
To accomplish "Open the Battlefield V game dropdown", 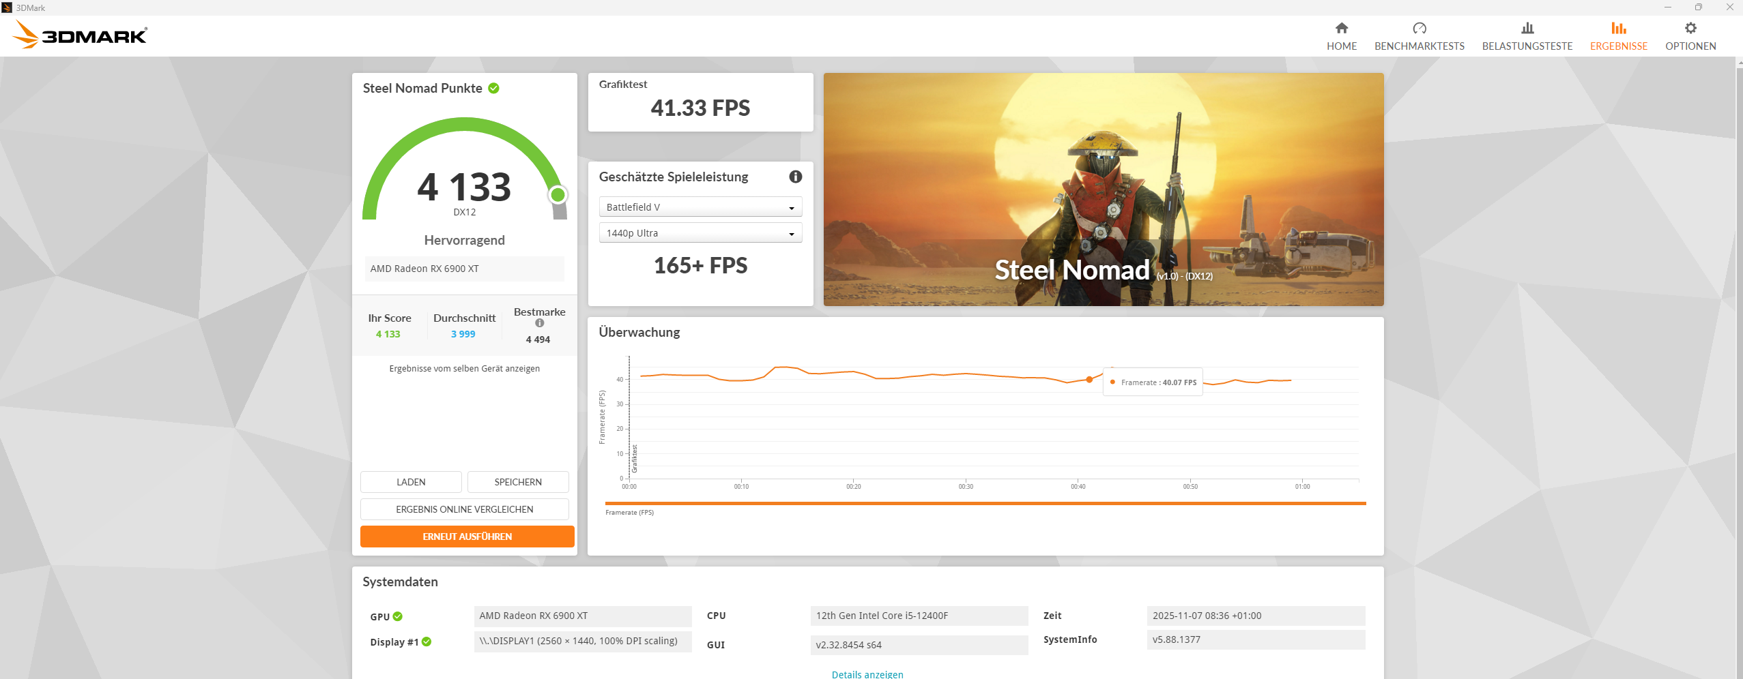I will click(700, 207).
